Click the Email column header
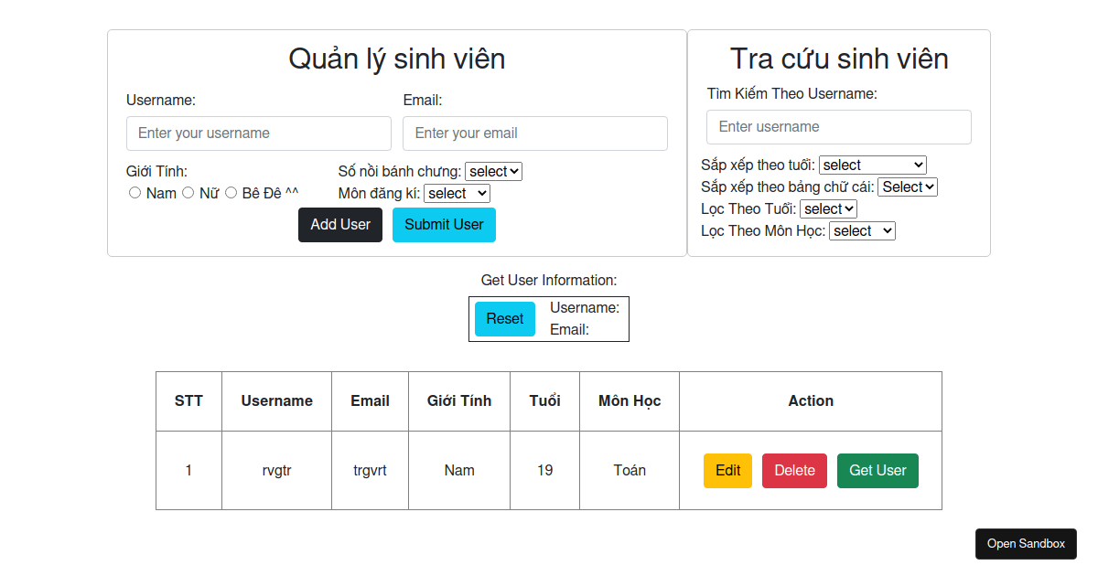Screen dimensions: 1098x576 [x=370, y=401]
